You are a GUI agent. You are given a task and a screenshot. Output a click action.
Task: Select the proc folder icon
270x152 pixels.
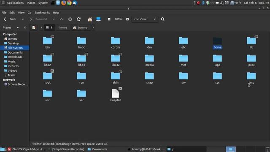point(251,58)
